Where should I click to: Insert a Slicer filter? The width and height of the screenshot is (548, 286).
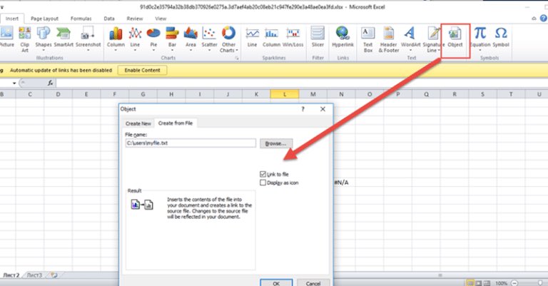point(318,36)
